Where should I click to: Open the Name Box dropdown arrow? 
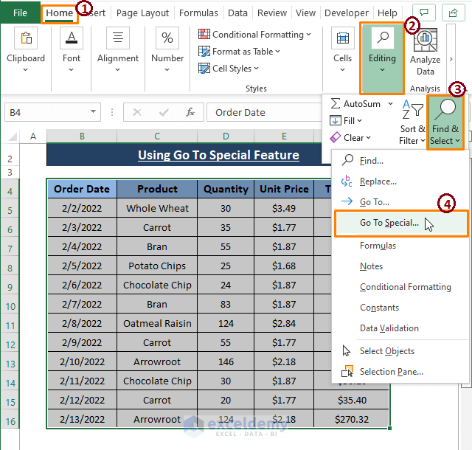(94, 112)
